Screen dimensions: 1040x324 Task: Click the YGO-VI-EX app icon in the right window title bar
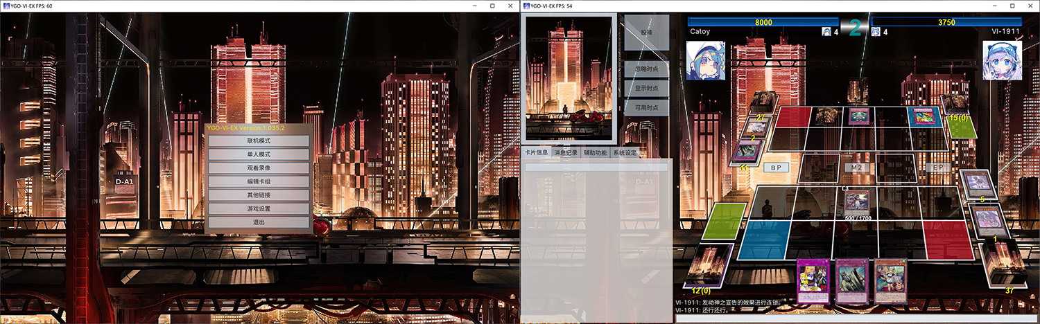[526, 5]
